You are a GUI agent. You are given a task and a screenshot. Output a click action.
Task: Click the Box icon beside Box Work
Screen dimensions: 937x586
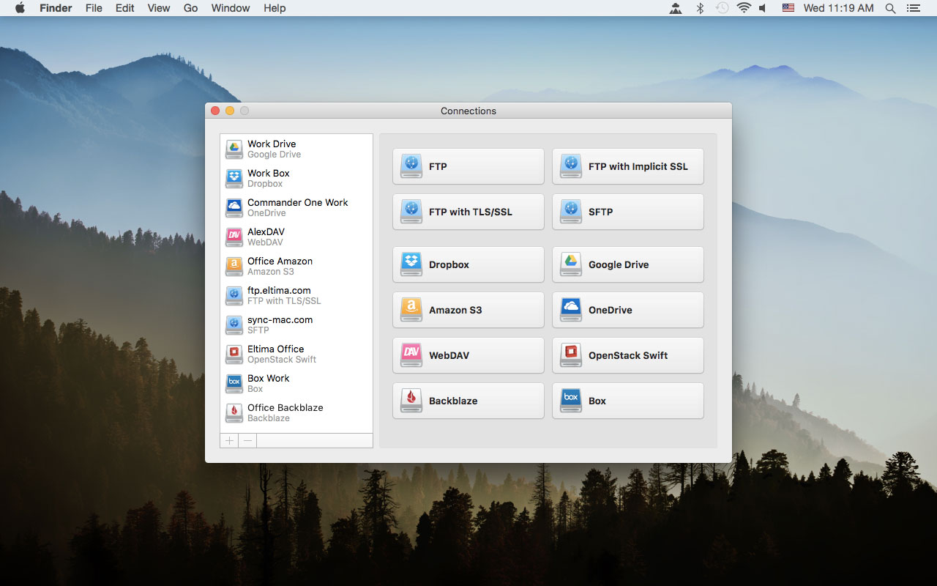pos(234,383)
